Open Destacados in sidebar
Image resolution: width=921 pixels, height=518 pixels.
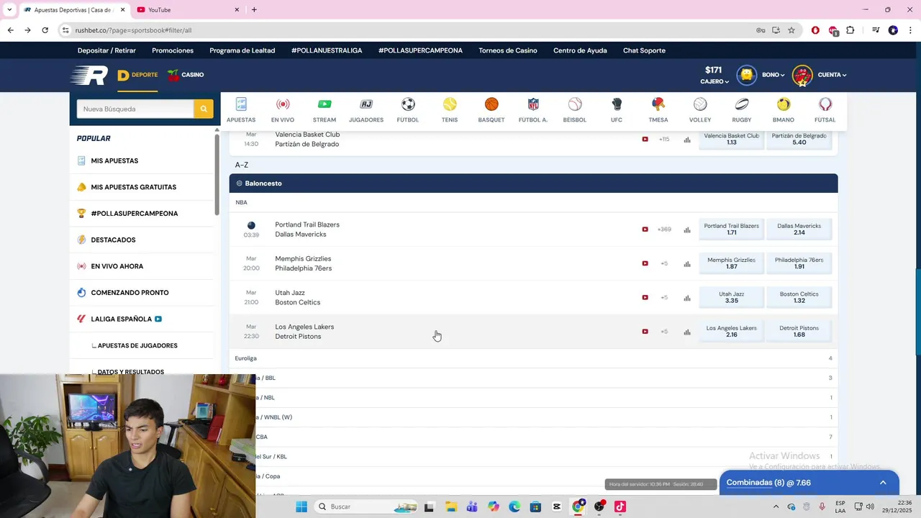(113, 240)
